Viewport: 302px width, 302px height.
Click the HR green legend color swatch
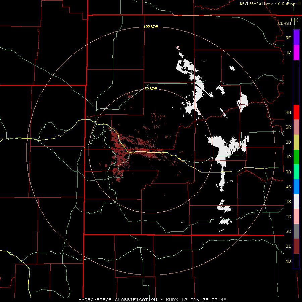tap(296, 157)
